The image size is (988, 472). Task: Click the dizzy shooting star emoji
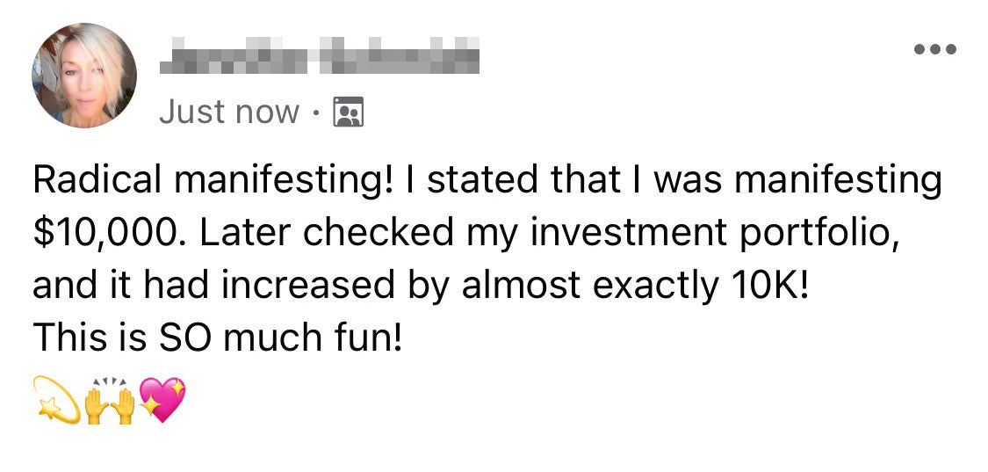point(55,401)
